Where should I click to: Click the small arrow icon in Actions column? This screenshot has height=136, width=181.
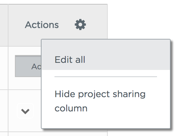point(25,111)
